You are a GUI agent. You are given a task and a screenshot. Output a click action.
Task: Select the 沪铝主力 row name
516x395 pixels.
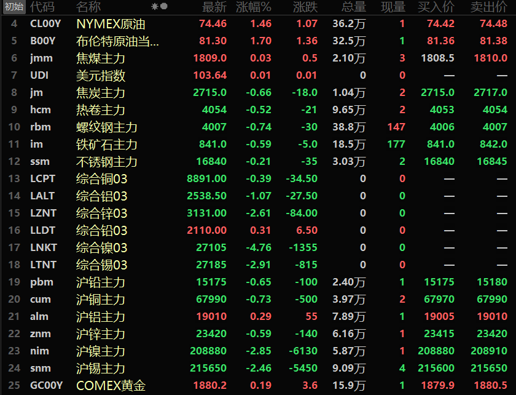100,316
